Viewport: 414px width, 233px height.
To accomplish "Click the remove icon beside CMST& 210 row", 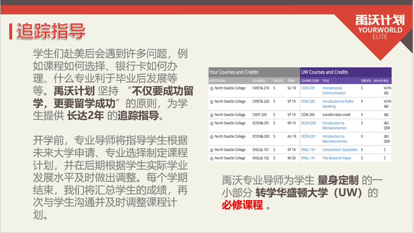I will pyautogui.click(x=212, y=88).
